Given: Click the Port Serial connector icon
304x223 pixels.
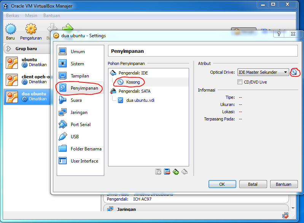Looking at the screenshot, I should tap(63, 124).
